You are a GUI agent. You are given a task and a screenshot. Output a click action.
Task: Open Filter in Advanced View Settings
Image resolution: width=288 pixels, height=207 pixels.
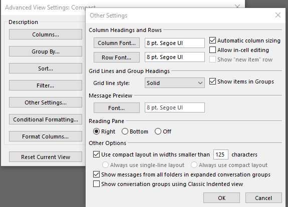[x=46, y=85]
